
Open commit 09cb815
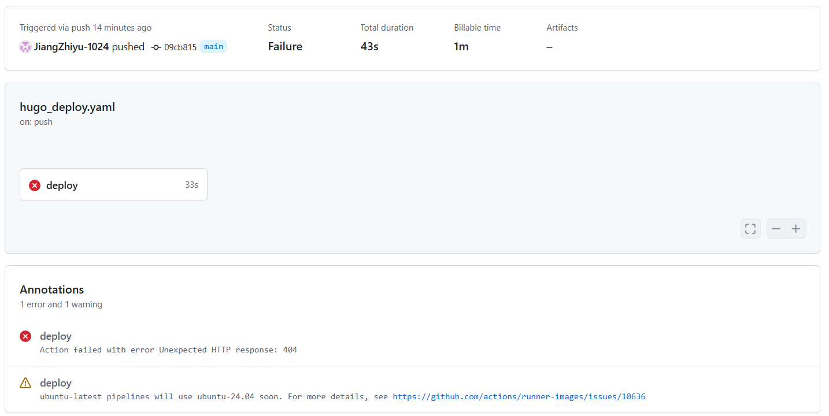180,47
